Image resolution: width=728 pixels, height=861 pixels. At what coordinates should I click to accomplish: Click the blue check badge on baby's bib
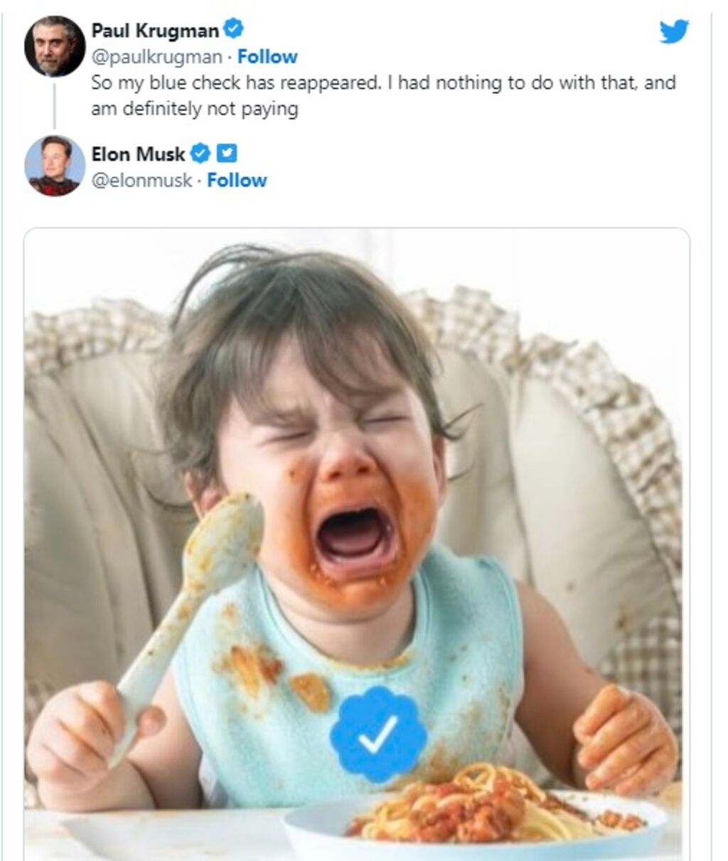point(378,734)
